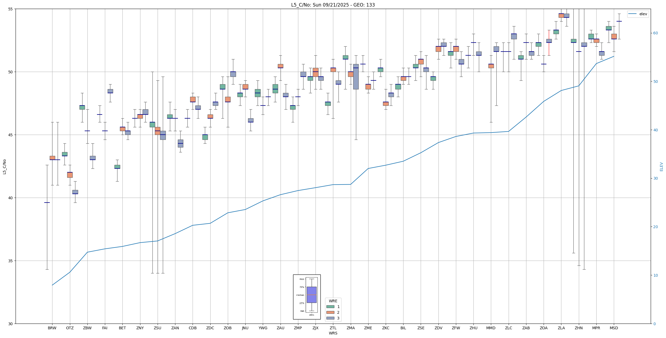Click the ZHN x-axis tick label
666x338 pixels.
tap(579, 328)
